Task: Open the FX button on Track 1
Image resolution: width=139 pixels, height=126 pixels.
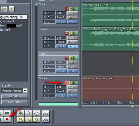Action: (73, 22)
